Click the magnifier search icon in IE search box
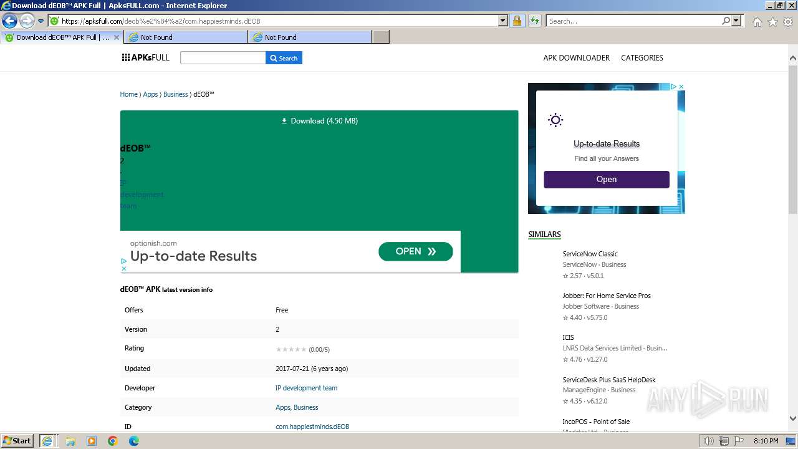The height and width of the screenshot is (449, 798). click(726, 21)
